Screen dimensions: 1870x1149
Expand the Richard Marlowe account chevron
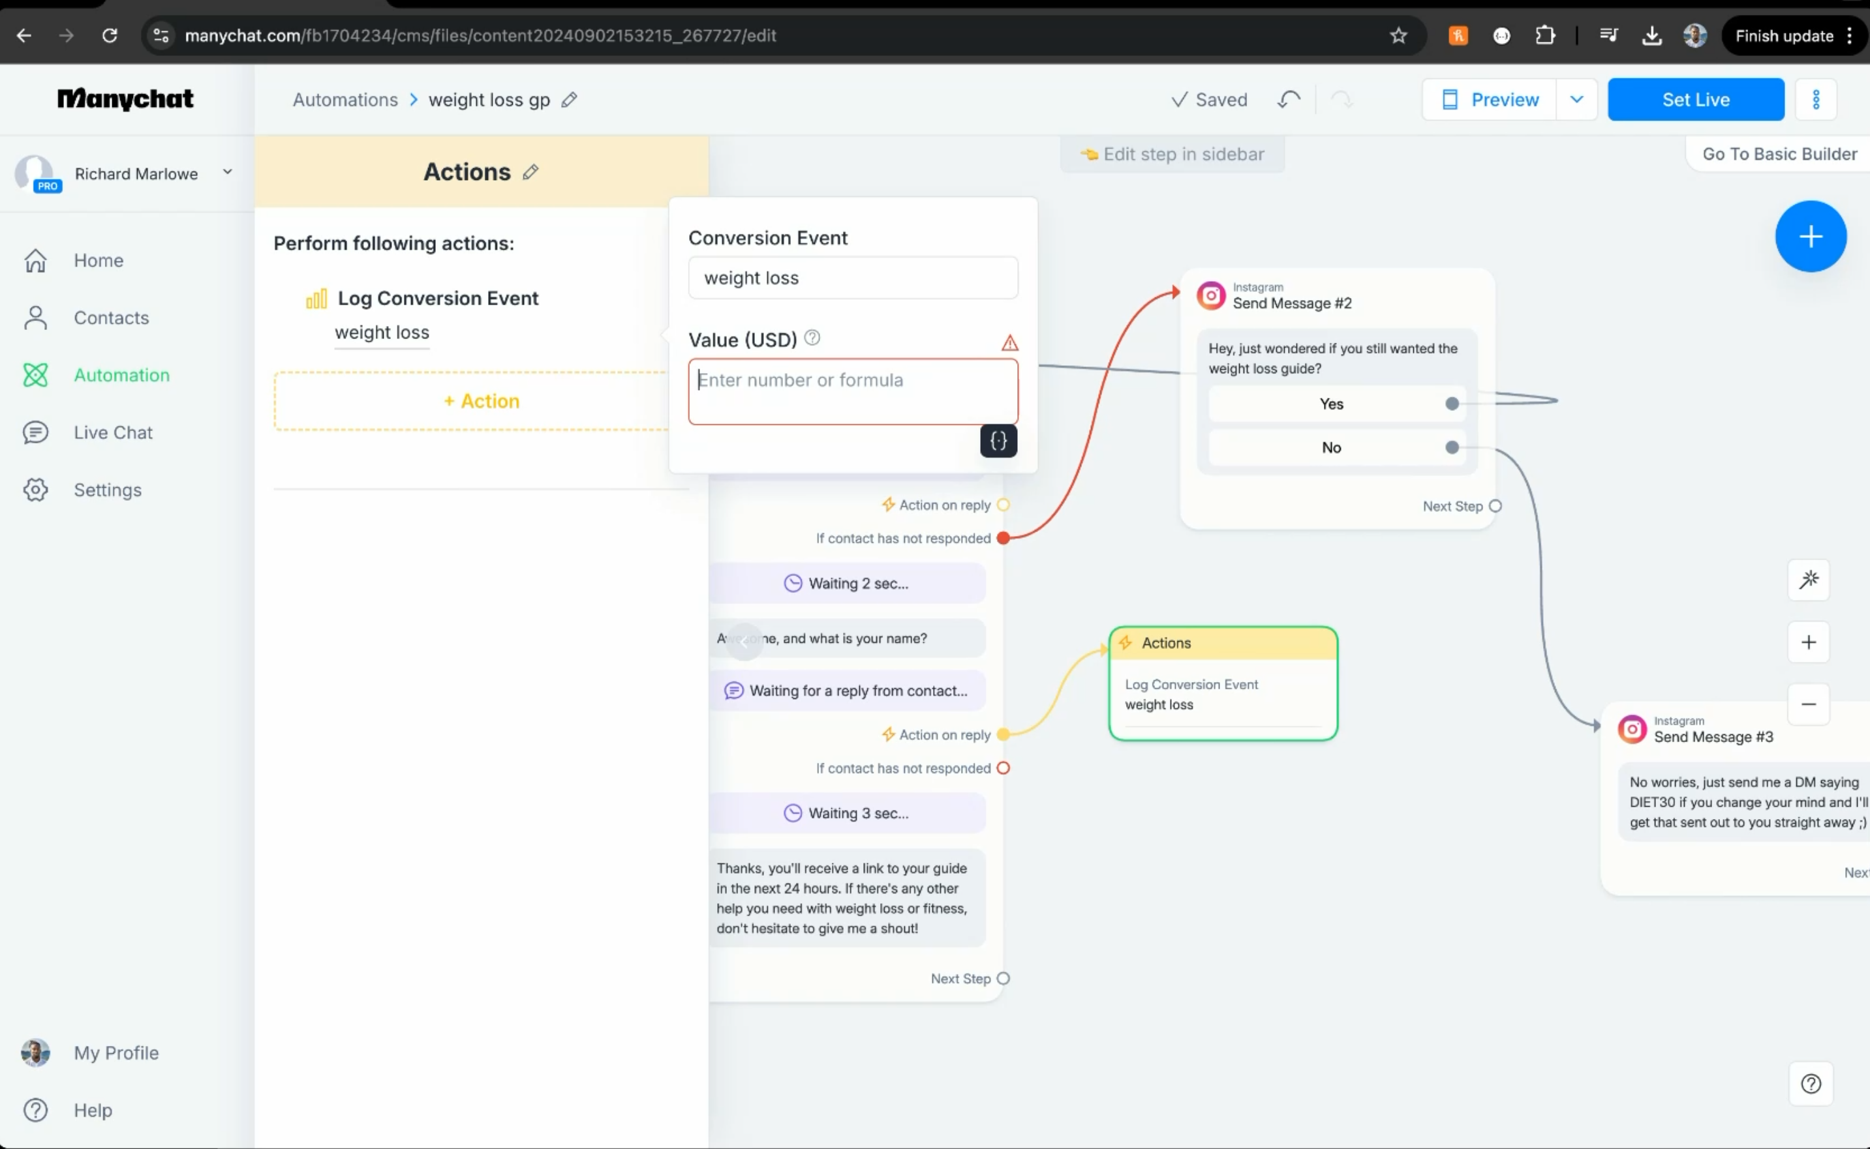[227, 173]
